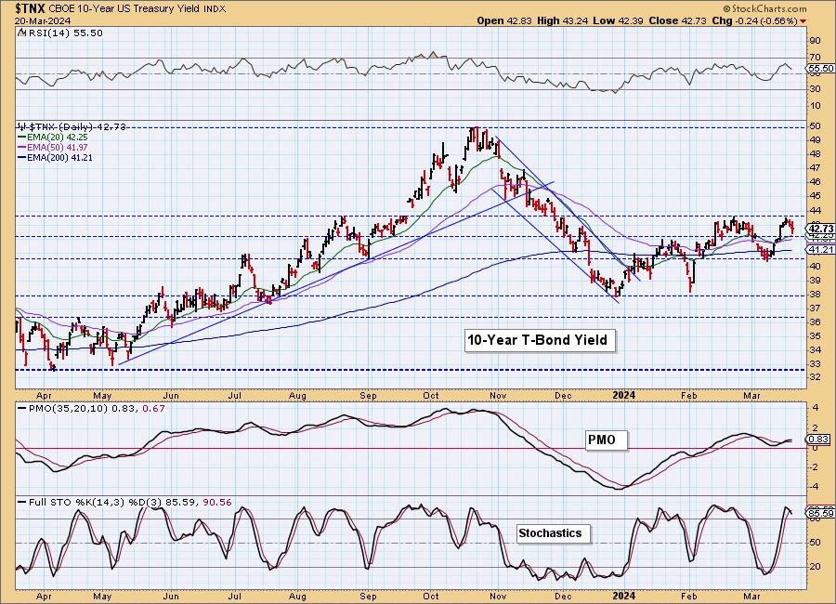Click the RSI line icon before RSI(14)
The height and width of the screenshot is (604, 836).
pos(21,33)
